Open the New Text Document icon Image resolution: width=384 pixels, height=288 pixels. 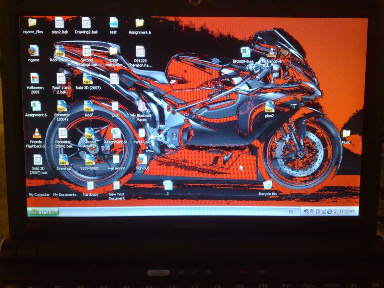pyautogui.click(x=117, y=185)
